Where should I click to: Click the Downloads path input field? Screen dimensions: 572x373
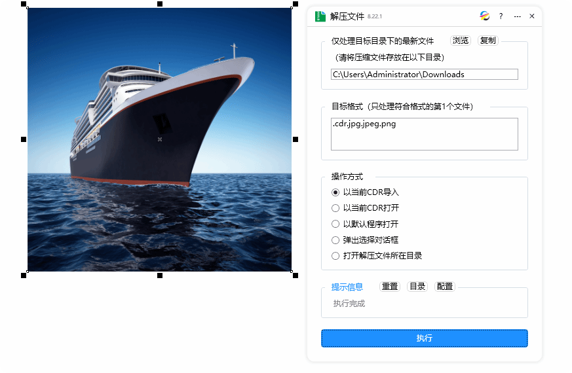[425, 75]
